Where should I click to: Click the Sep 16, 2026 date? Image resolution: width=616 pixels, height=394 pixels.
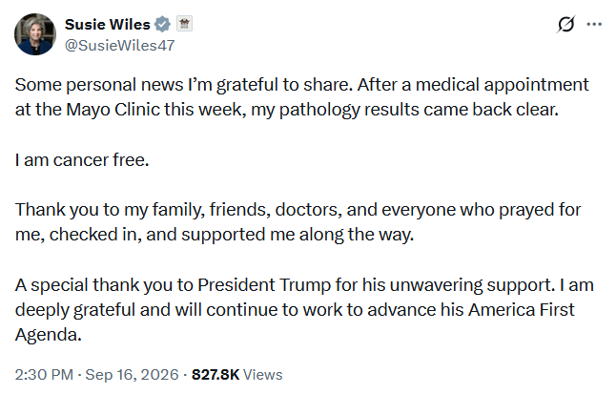pyautogui.click(x=132, y=375)
